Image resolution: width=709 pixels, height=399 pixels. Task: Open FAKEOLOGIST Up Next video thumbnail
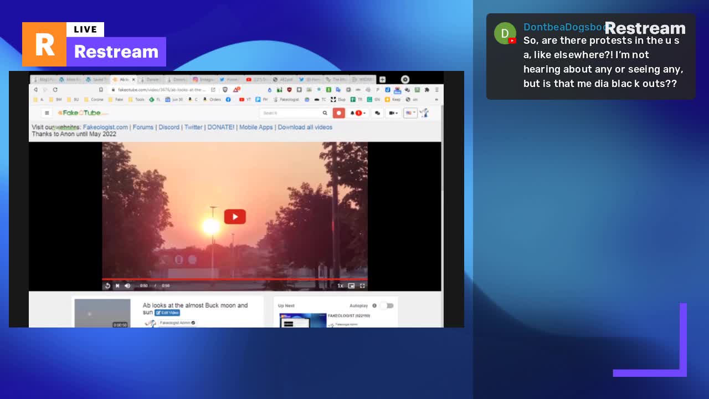point(303,320)
